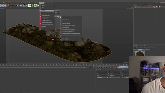This screenshot has width=165, height=93.
Task: Expand the Utilities entry in Materials submenu
Action: [57, 14]
